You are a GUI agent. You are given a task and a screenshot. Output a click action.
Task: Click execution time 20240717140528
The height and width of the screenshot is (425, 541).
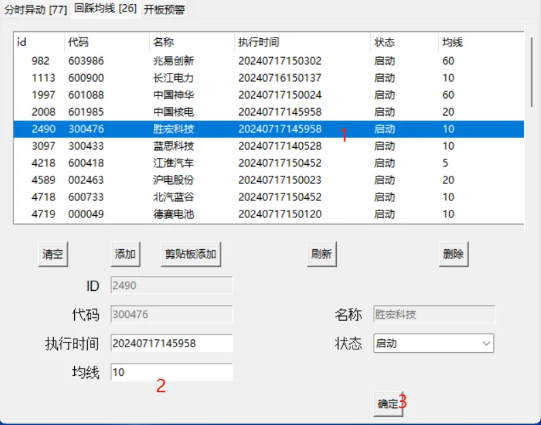280,146
